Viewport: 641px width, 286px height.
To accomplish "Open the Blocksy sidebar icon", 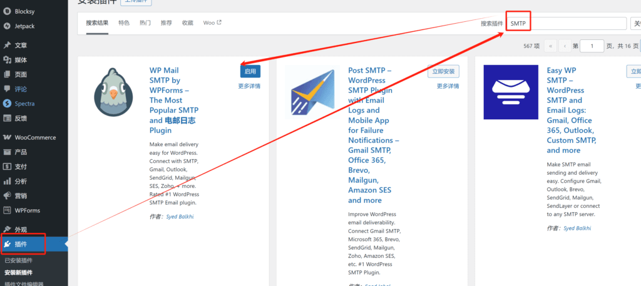I will 7,11.
